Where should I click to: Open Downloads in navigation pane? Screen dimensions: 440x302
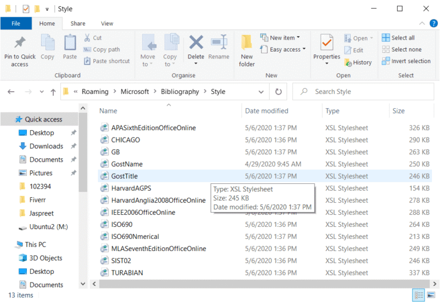(x=46, y=146)
